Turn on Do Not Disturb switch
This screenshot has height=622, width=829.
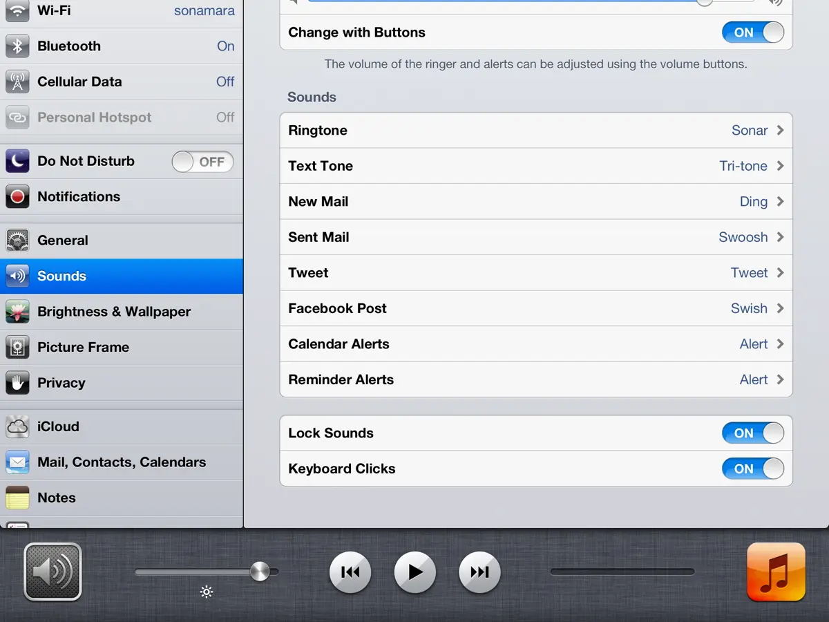click(x=202, y=162)
